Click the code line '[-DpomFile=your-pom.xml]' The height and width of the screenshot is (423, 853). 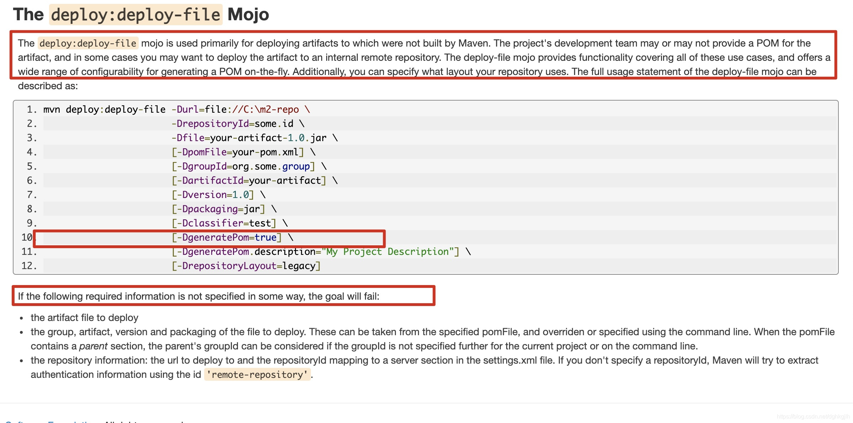click(243, 152)
